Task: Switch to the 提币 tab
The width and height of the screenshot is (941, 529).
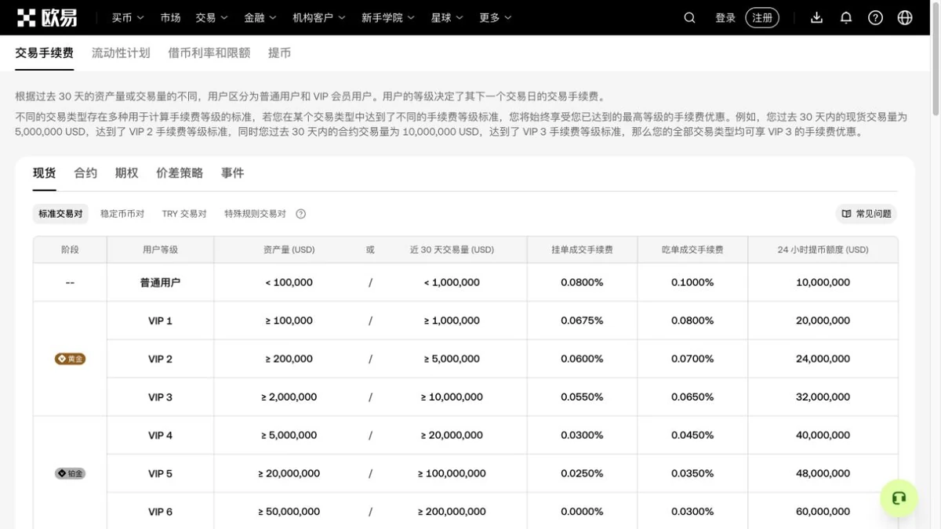Action: (x=279, y=53)
